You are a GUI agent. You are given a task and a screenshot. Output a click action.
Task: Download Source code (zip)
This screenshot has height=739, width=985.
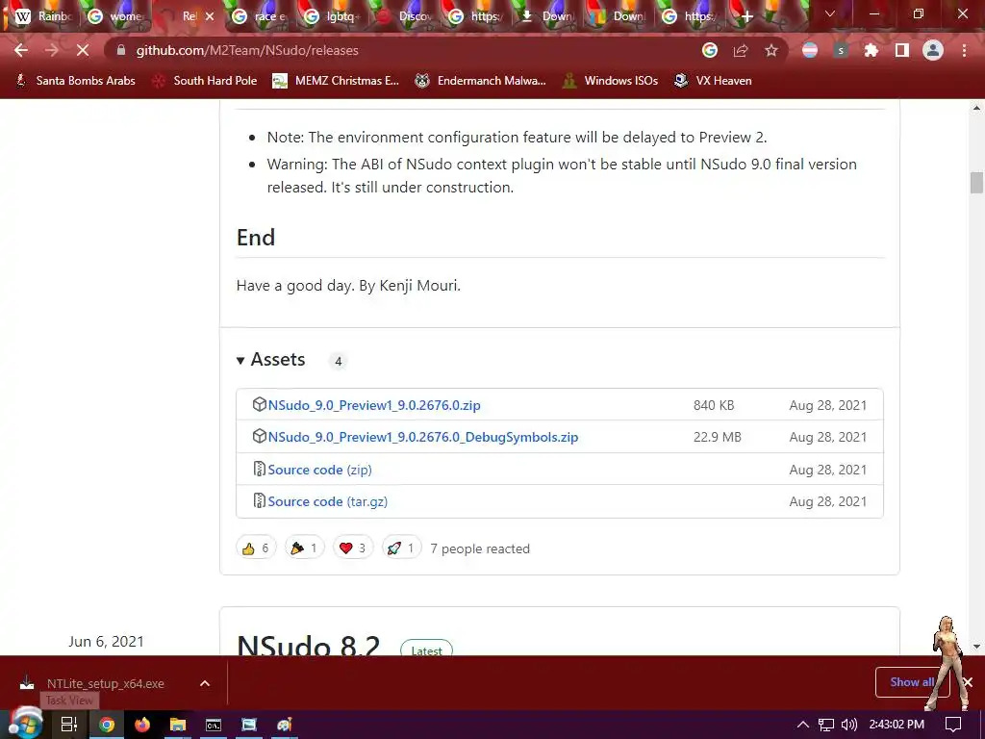(x=319, y=470)
